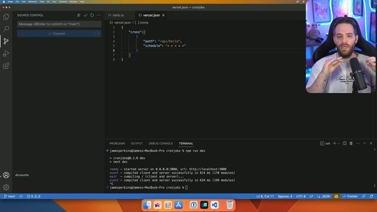Viewport: 377px width, 212px height.
Task: Click the main branch in status bar
Action: tap(9, 196)
